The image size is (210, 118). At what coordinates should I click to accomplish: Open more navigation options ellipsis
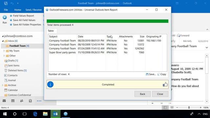pos(39,101)
